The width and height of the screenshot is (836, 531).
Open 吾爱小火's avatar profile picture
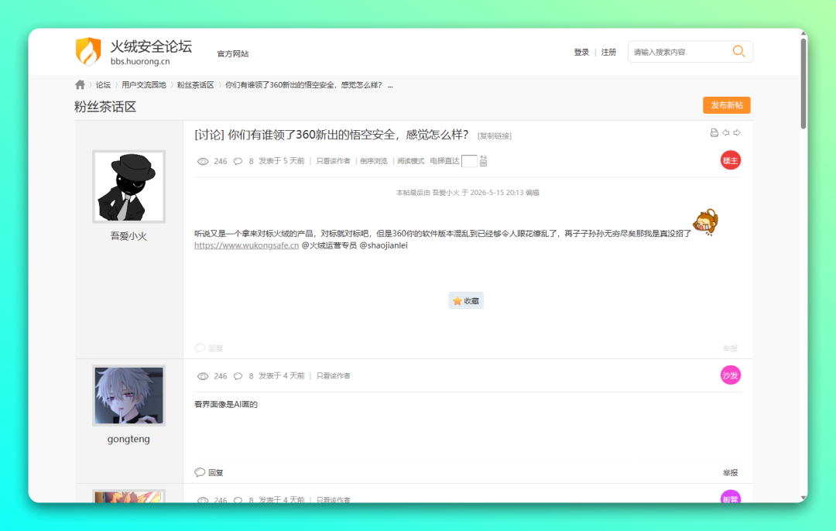tap(129, 187)
